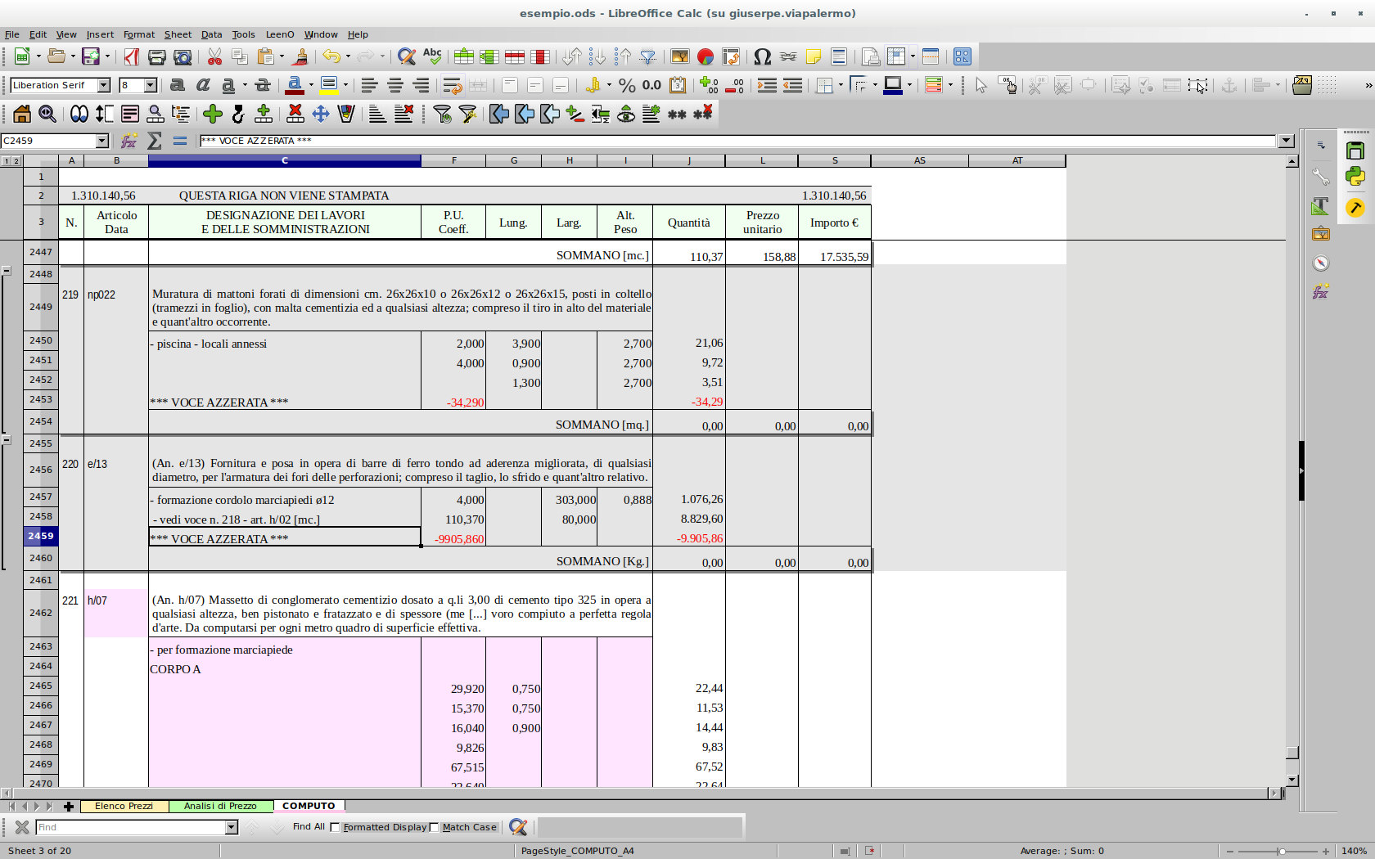Apply dark red font color swatch
This screenshot has width=1375, height=859.
tap(295, 85)
